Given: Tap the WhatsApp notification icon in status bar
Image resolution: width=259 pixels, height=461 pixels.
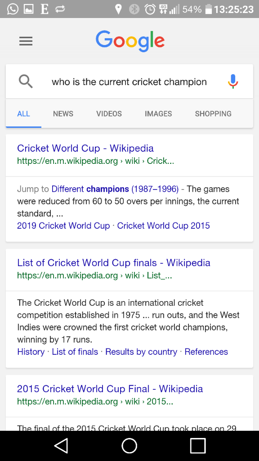Looking at the screenshot, I should click(x=13, y=9).
